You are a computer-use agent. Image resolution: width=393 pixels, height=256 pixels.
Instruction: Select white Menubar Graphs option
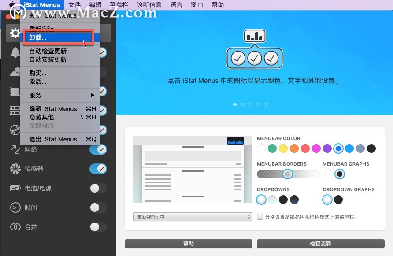point(329,174)
